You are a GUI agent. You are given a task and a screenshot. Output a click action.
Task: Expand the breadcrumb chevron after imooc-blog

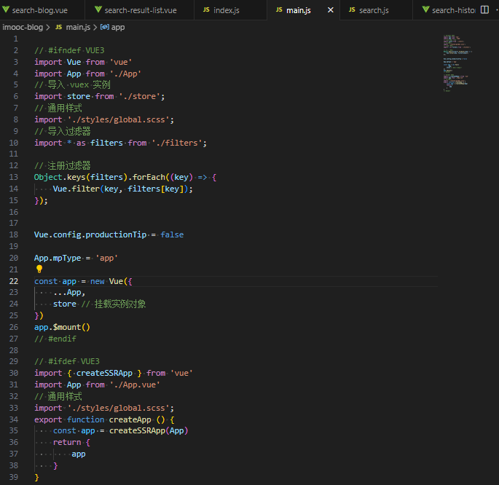pos(48,28)
